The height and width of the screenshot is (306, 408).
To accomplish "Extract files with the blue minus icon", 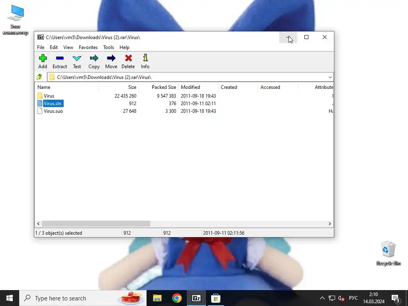I will [60, 58].
